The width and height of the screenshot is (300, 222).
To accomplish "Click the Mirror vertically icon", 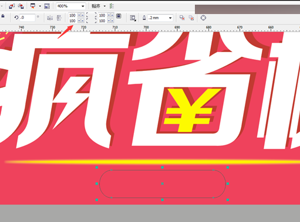I will point(59,18).
